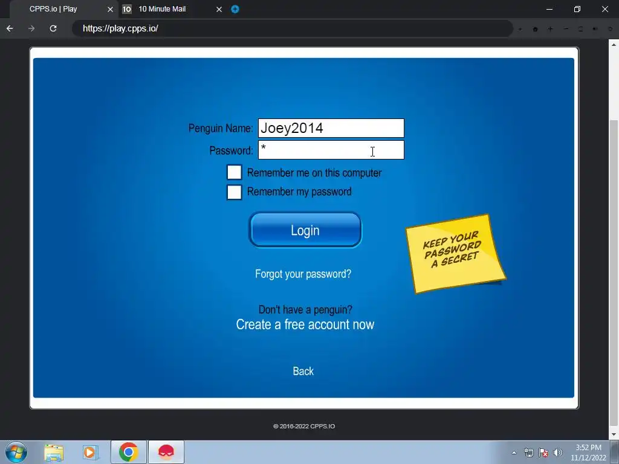Image resolution: width=619 pixels, height=464 pixels.
Task: Click the Show desktop strip on the taskbar
Action: pos(615,452)
